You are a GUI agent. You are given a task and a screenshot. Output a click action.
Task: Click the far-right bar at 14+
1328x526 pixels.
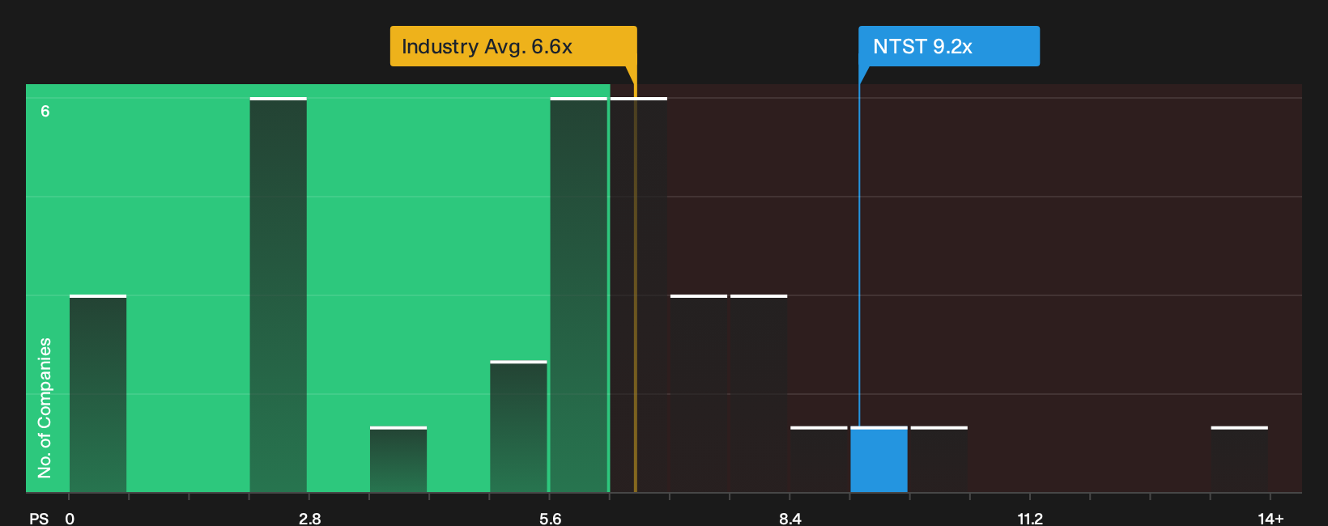pos(1239,460)
